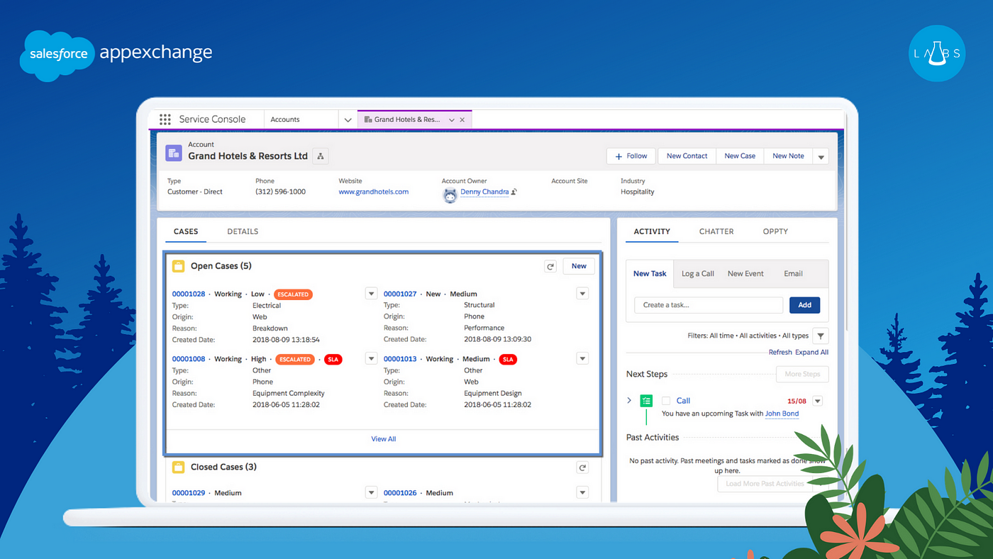The height and width of the screenshot is (559, 993).
Task: Open the activity filter funnel icon
Action: click(821, 336)
